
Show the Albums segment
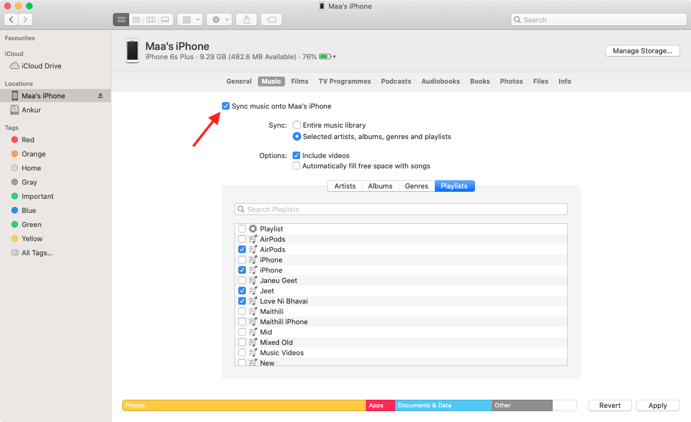point(380,186)
